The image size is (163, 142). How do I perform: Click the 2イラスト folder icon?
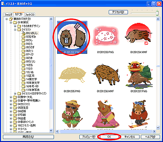pos(19,30)
